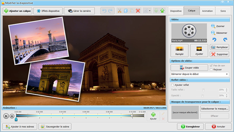Image resolution: width=234 pixels, height=132 pixels.
Task: Click Taille reflet 35% stepper
Action: click(x=227, y=90)
